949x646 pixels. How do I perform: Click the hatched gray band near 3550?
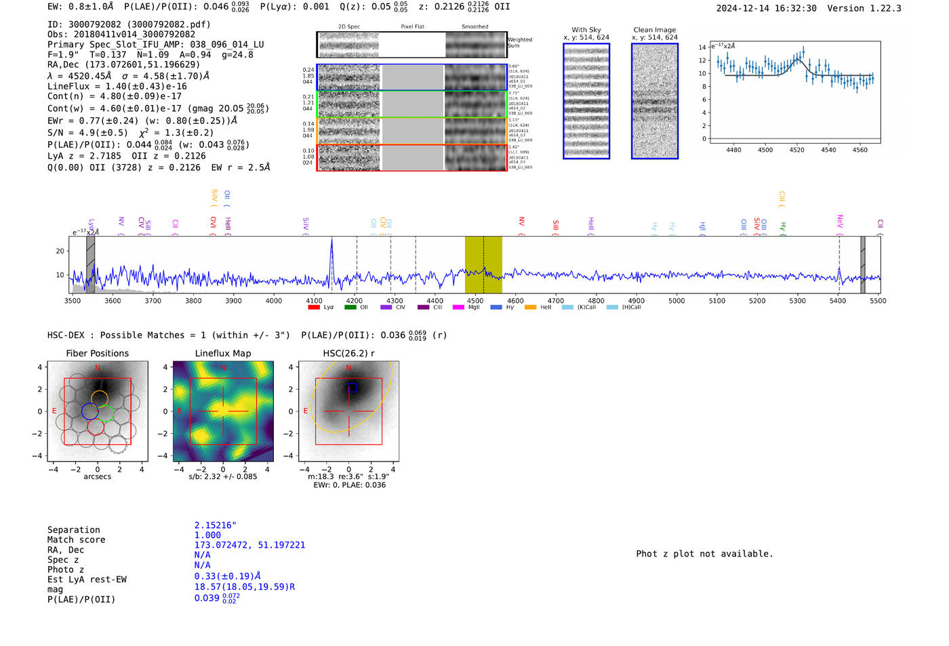[90, 264]
